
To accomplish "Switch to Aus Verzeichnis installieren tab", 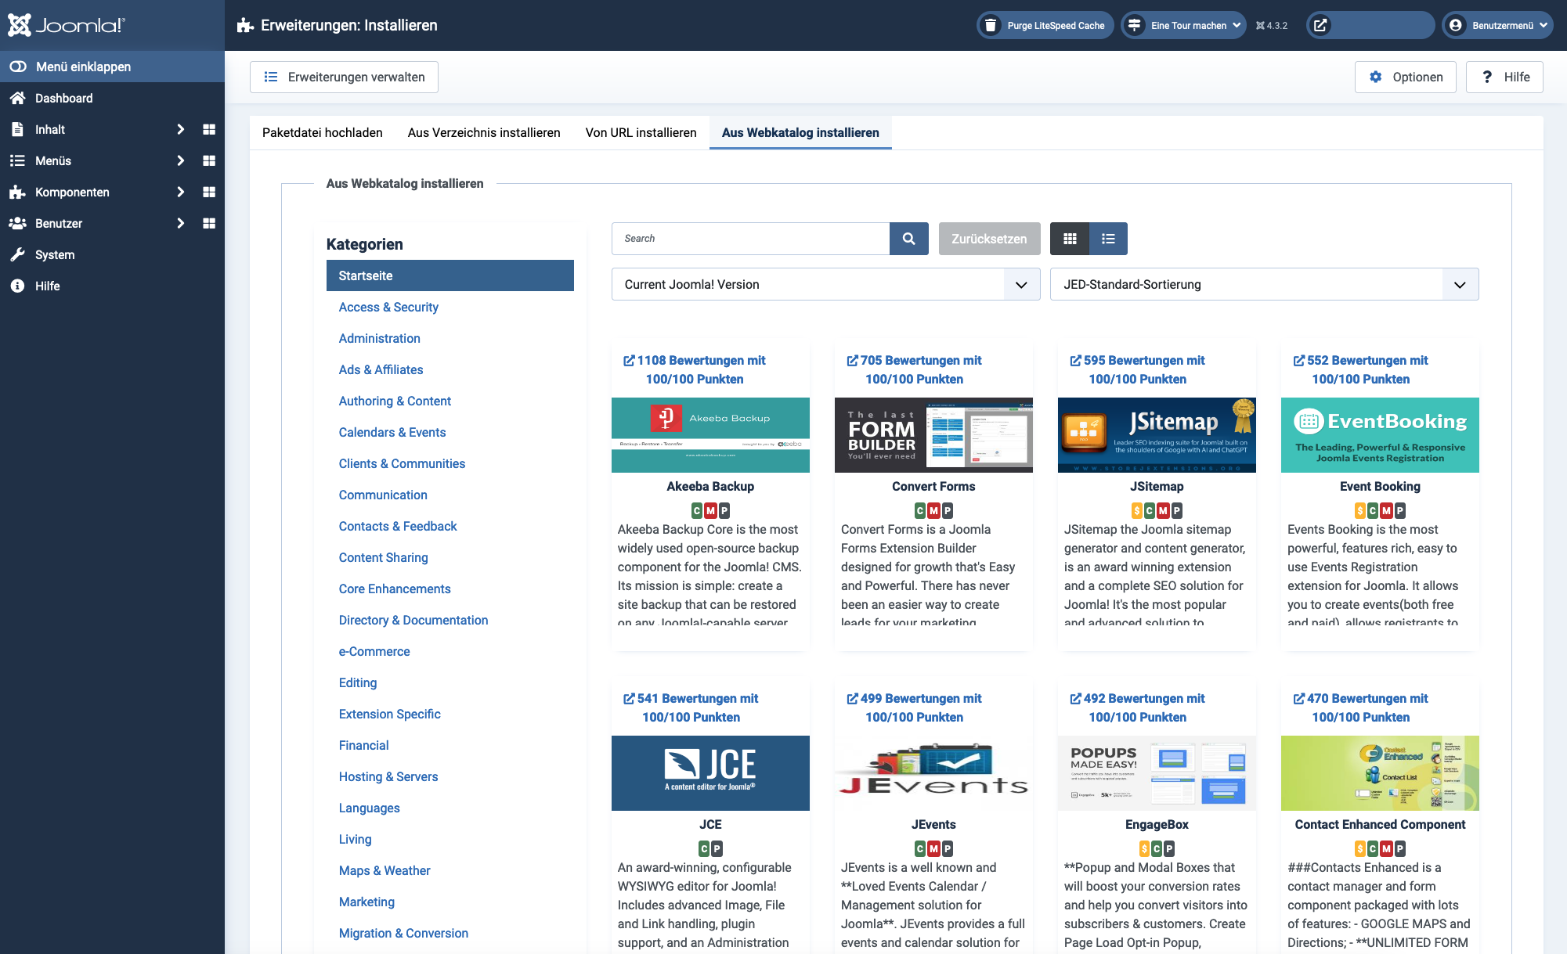I will (484, 132).
